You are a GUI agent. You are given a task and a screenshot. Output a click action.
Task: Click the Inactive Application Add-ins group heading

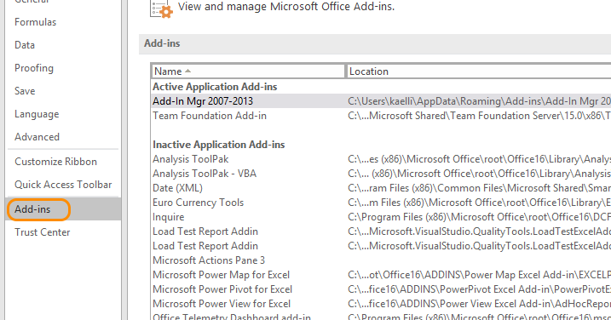point(219,145)
